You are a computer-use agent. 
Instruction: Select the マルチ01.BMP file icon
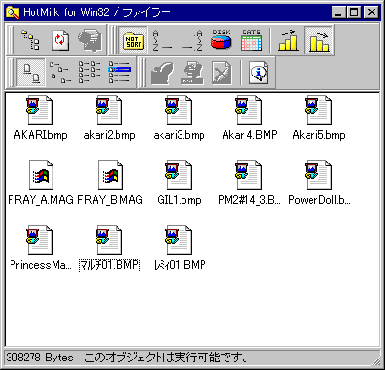click(x=110, y=240)
